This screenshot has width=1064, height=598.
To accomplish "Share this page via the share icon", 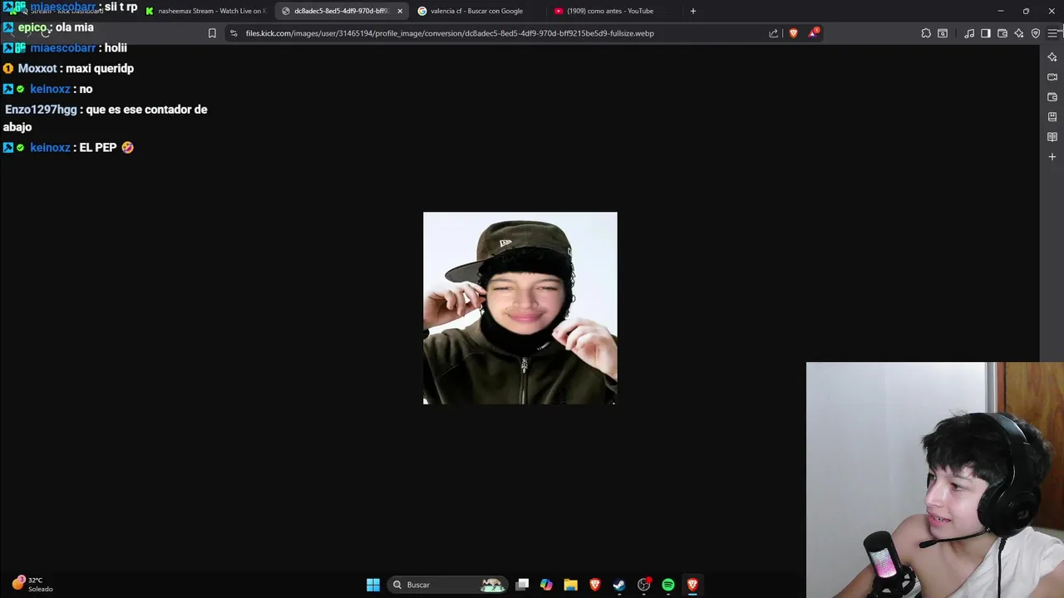I will [774, 33].
